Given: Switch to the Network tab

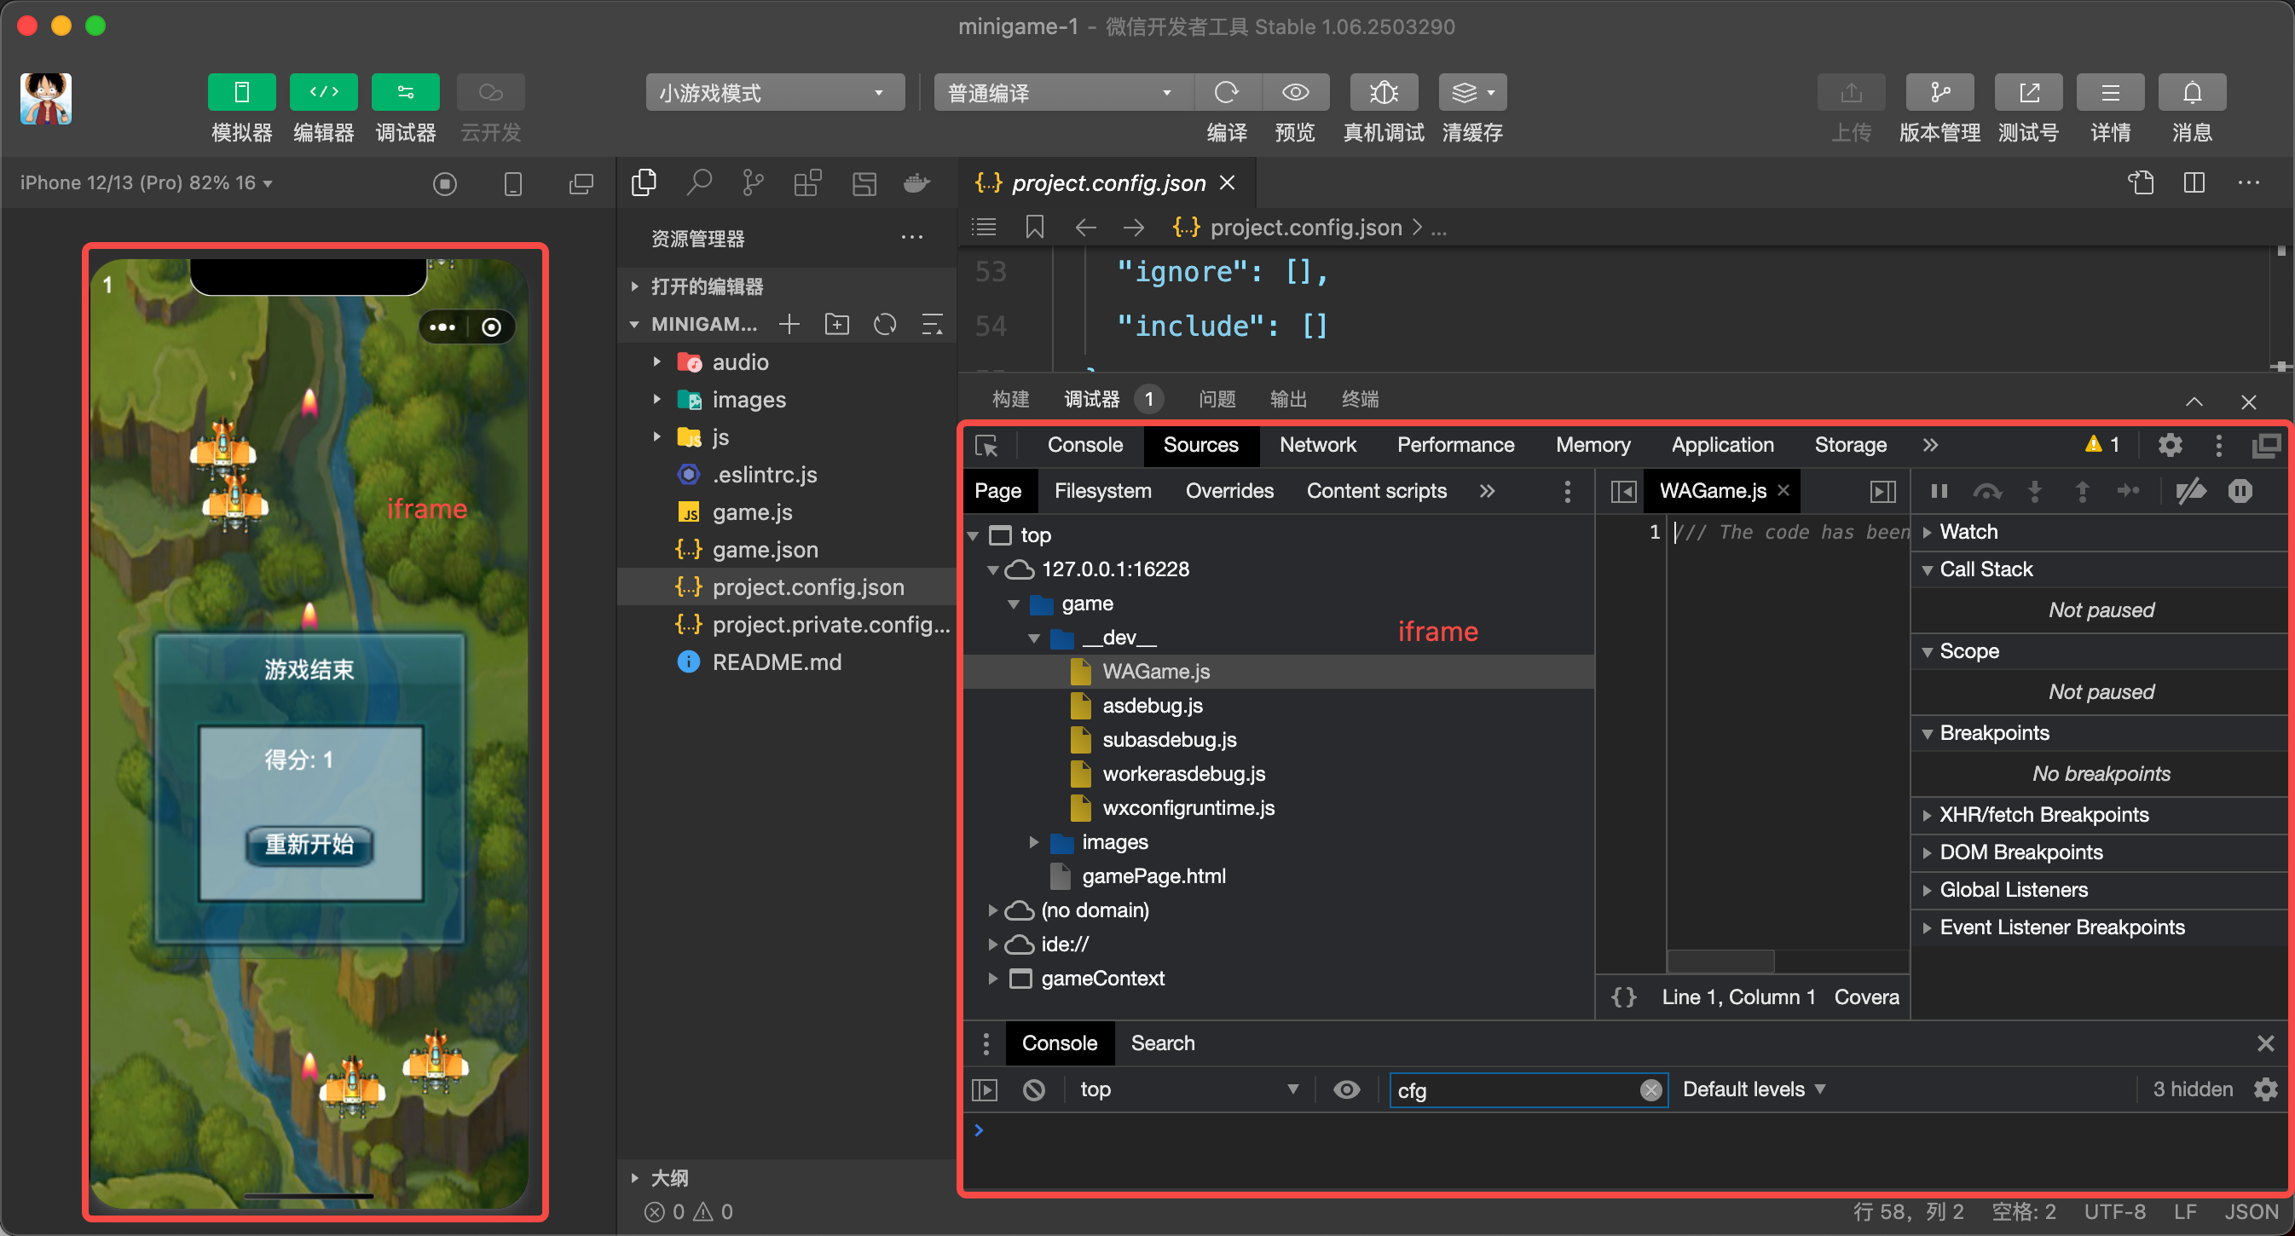Looking at the screenshot, I should pos(1317,445).
